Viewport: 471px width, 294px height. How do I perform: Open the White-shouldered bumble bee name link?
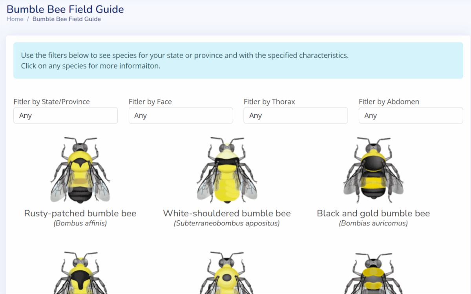pos(227,214)
